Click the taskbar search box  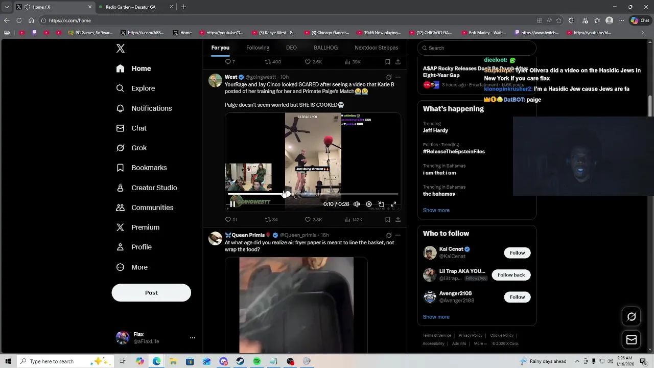[x=65, y=361]
